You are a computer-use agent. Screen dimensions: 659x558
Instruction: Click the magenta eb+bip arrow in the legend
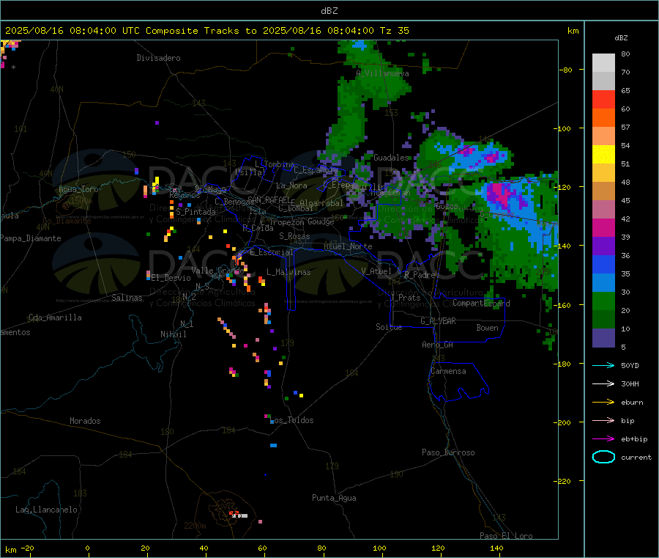click(x=603, y=439)
